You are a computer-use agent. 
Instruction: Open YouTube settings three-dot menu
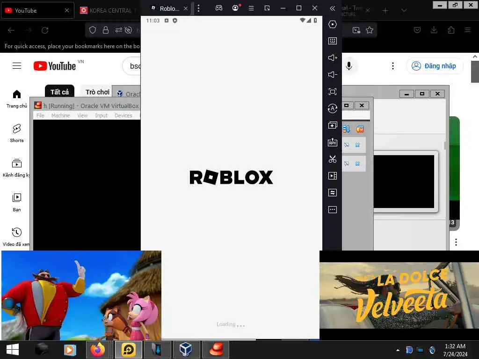click(x=393, y=66)
